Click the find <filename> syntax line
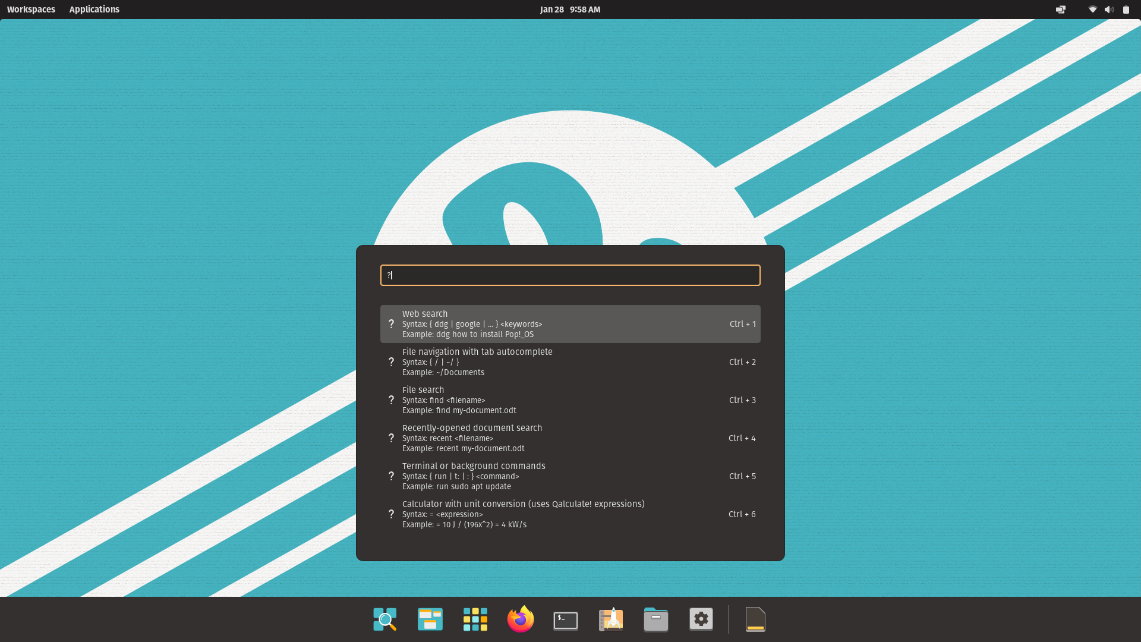This screenshot has width=1141, height=642. tap(444, 400)
